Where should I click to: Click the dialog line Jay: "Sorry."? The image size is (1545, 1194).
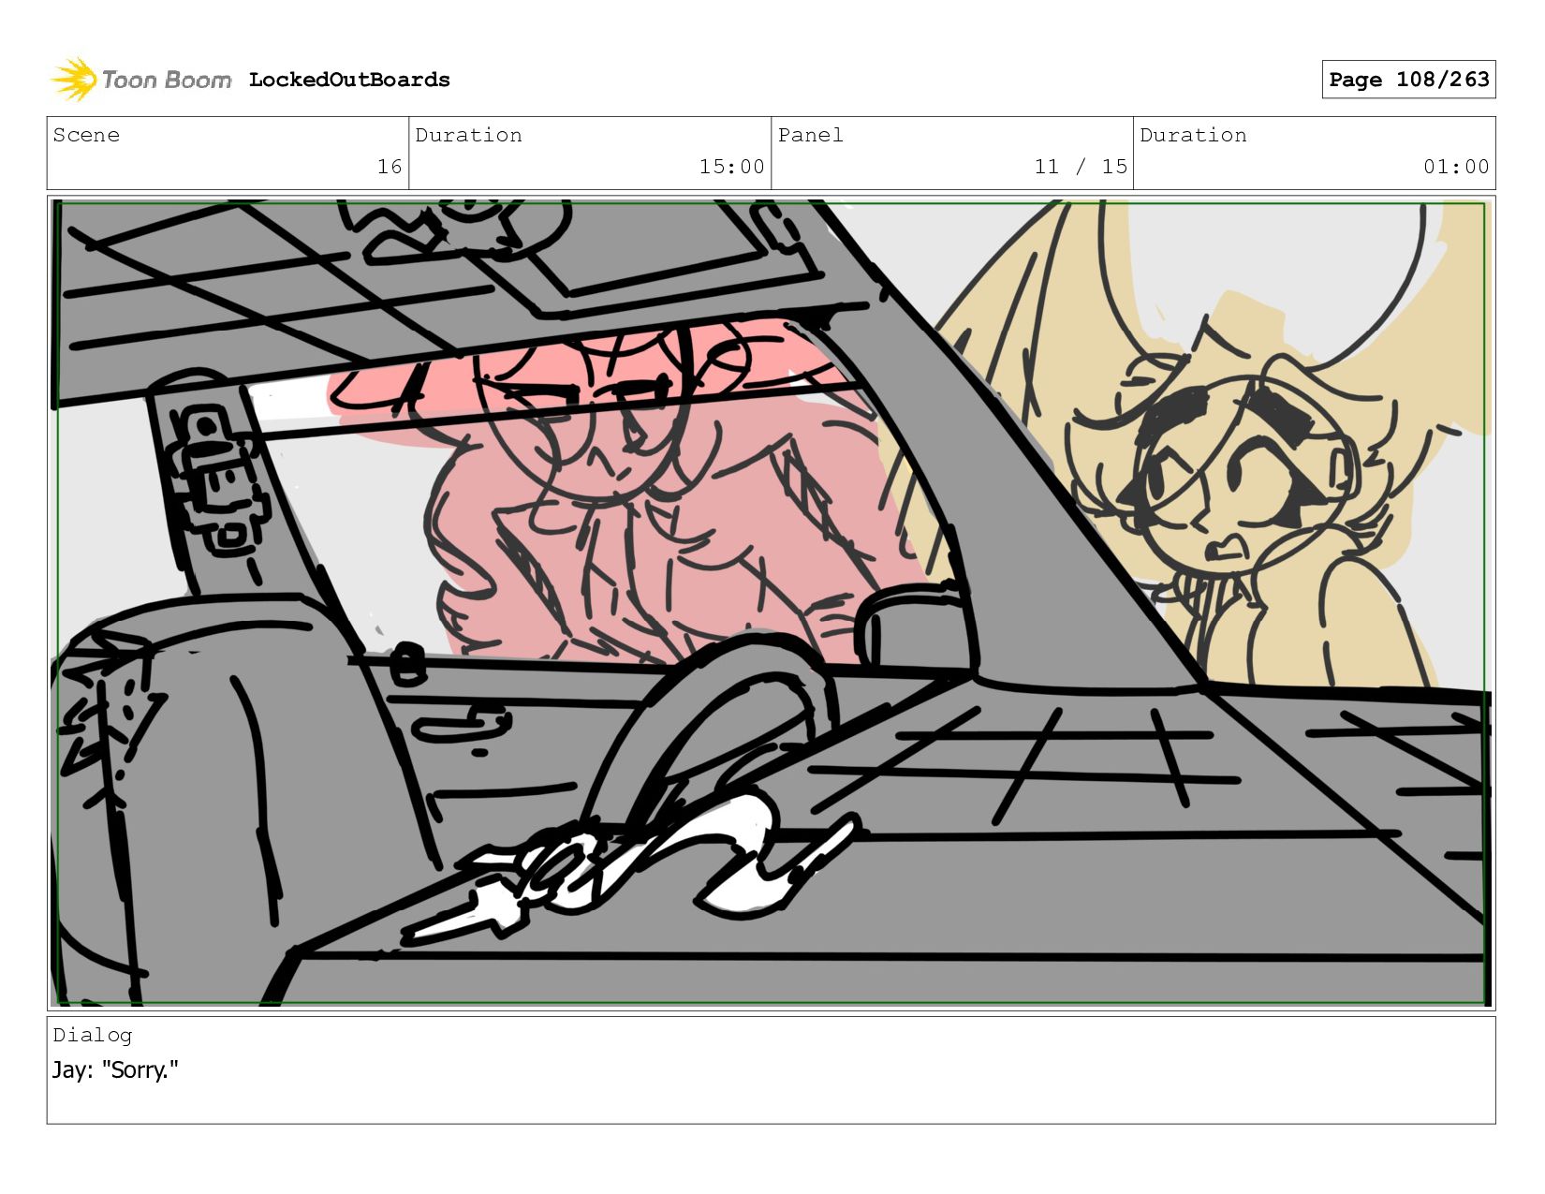pos(115,1069)
